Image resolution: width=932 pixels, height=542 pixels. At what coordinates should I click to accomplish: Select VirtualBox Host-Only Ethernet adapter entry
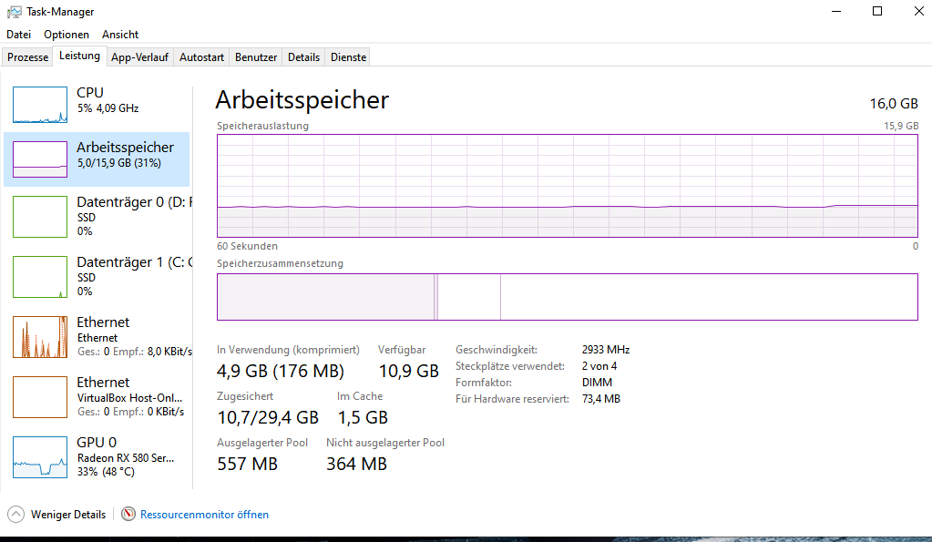coord(97,396)
